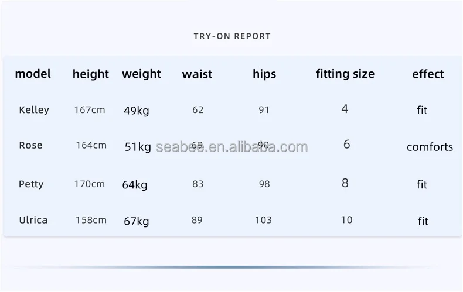This screenshot has width=463, height=292.
Task: Click the model column header
Action: [x=33, y=74]
